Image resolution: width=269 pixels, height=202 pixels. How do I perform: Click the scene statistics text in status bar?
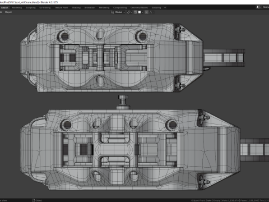coord(230,200)
